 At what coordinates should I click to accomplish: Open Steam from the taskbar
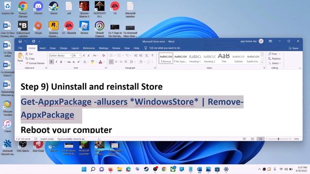coord(146,169)
